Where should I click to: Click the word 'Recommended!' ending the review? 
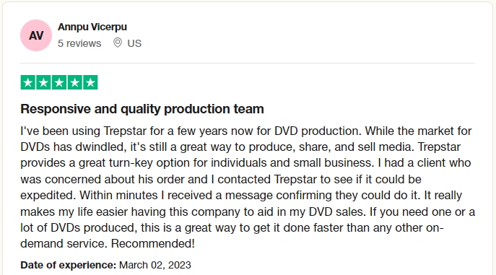[x=153, y=244]
